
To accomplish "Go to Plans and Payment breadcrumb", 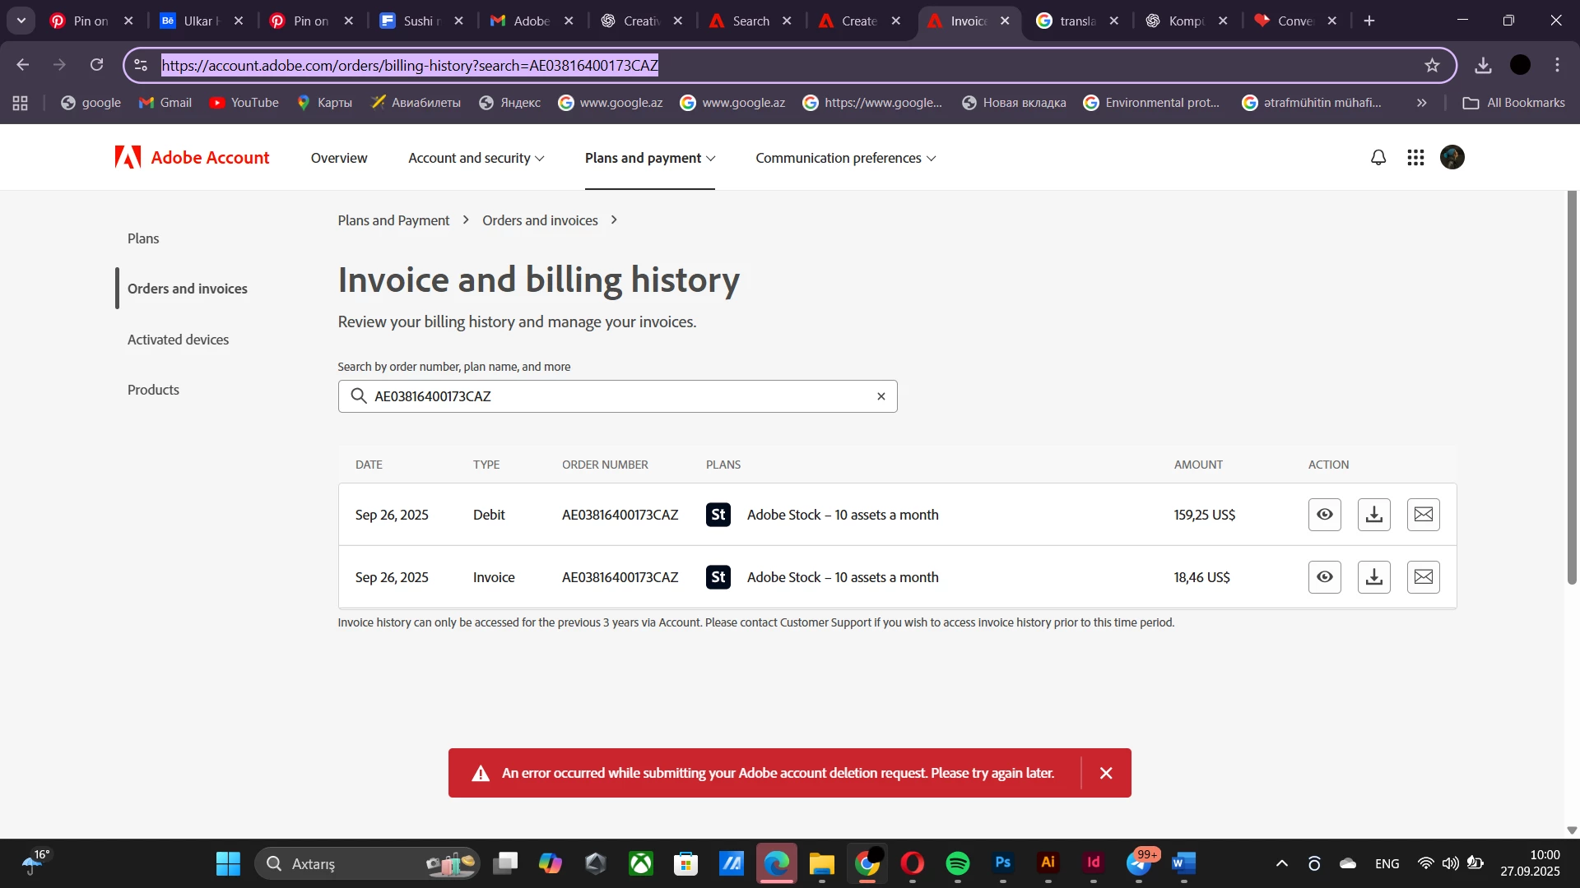I will point(393,220).
